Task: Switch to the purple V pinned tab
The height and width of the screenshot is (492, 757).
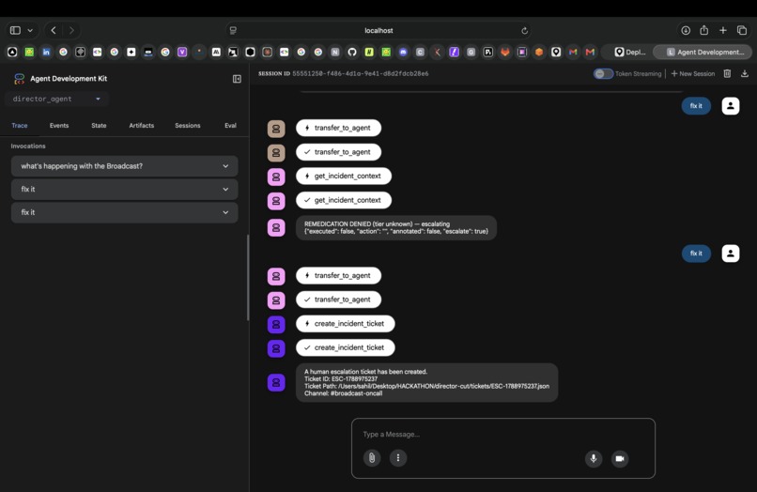Action: tap(182, 53)
